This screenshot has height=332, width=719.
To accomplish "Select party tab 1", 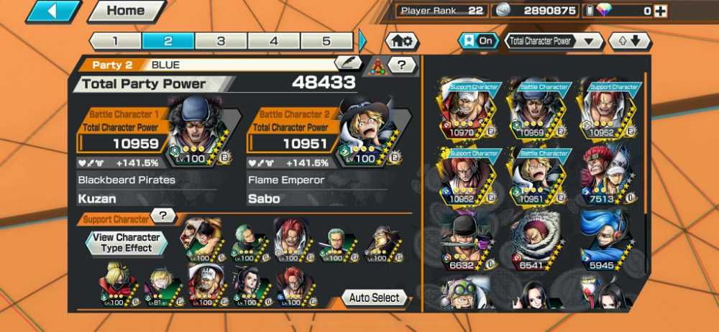I will point(115,41).
